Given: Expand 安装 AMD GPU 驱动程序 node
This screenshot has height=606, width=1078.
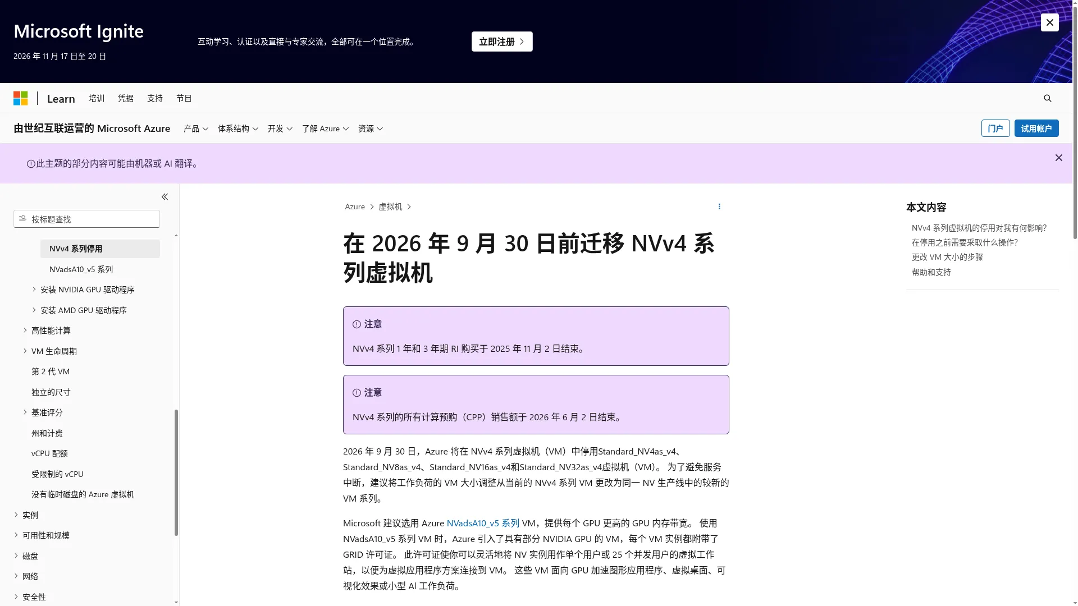Looking at the screenshot, I should tap(34, 310).
